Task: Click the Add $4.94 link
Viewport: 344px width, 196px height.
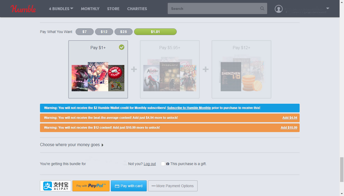Action: (x=290, y=118)
